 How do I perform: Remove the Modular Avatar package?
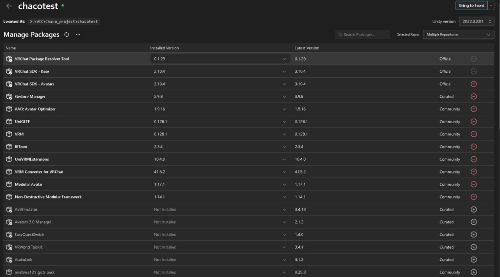click(474, 184)
